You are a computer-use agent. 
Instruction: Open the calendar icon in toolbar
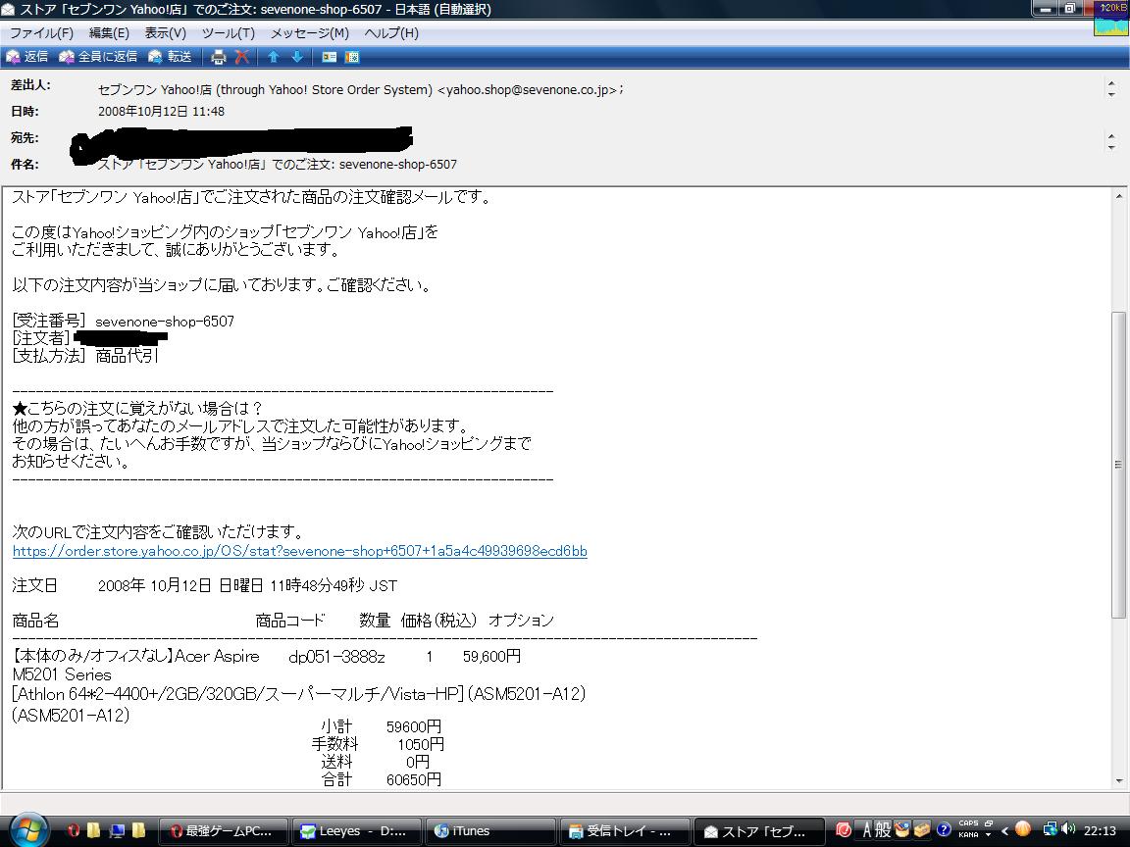click(x=352, y=57)
